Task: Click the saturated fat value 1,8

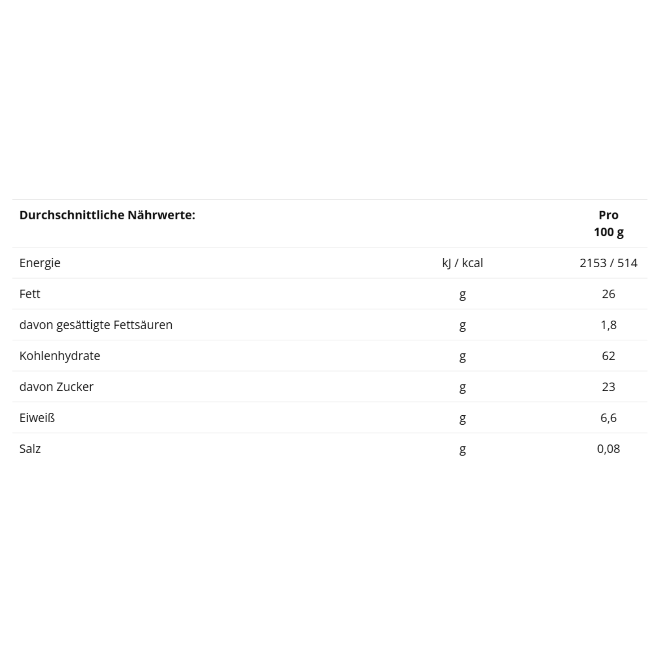Action: [608, 325]
